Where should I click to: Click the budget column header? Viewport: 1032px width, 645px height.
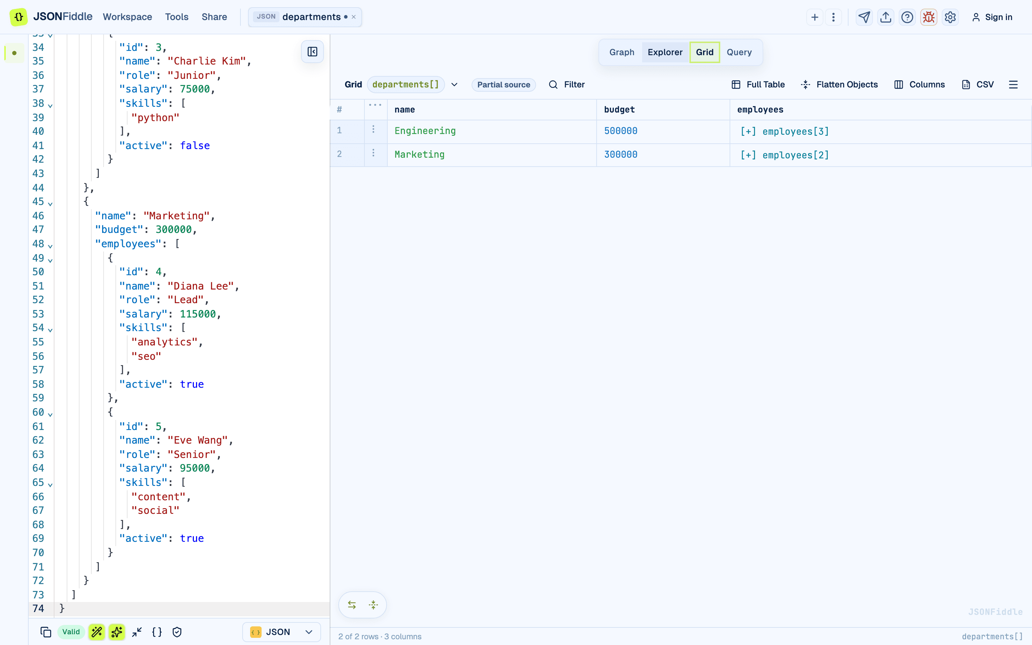663,110
